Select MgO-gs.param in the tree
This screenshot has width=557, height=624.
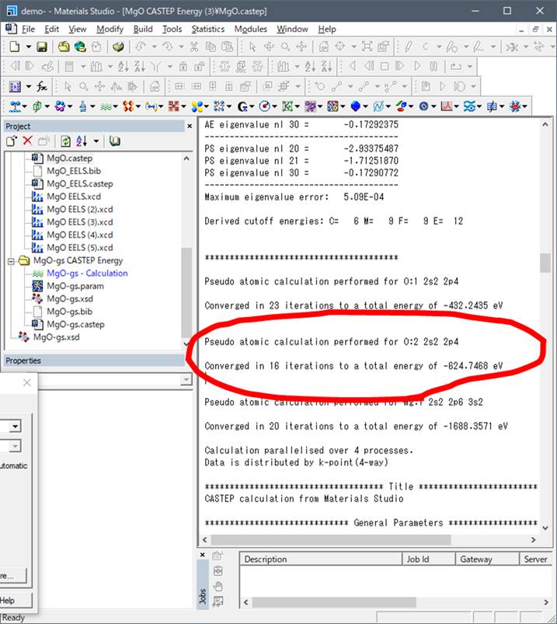75,286
